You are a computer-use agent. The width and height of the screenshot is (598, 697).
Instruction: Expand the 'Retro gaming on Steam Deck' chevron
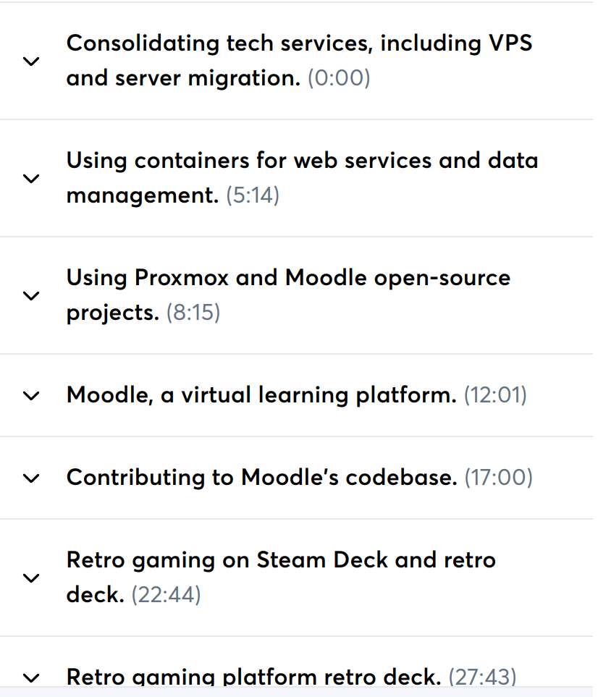point(31,578)
